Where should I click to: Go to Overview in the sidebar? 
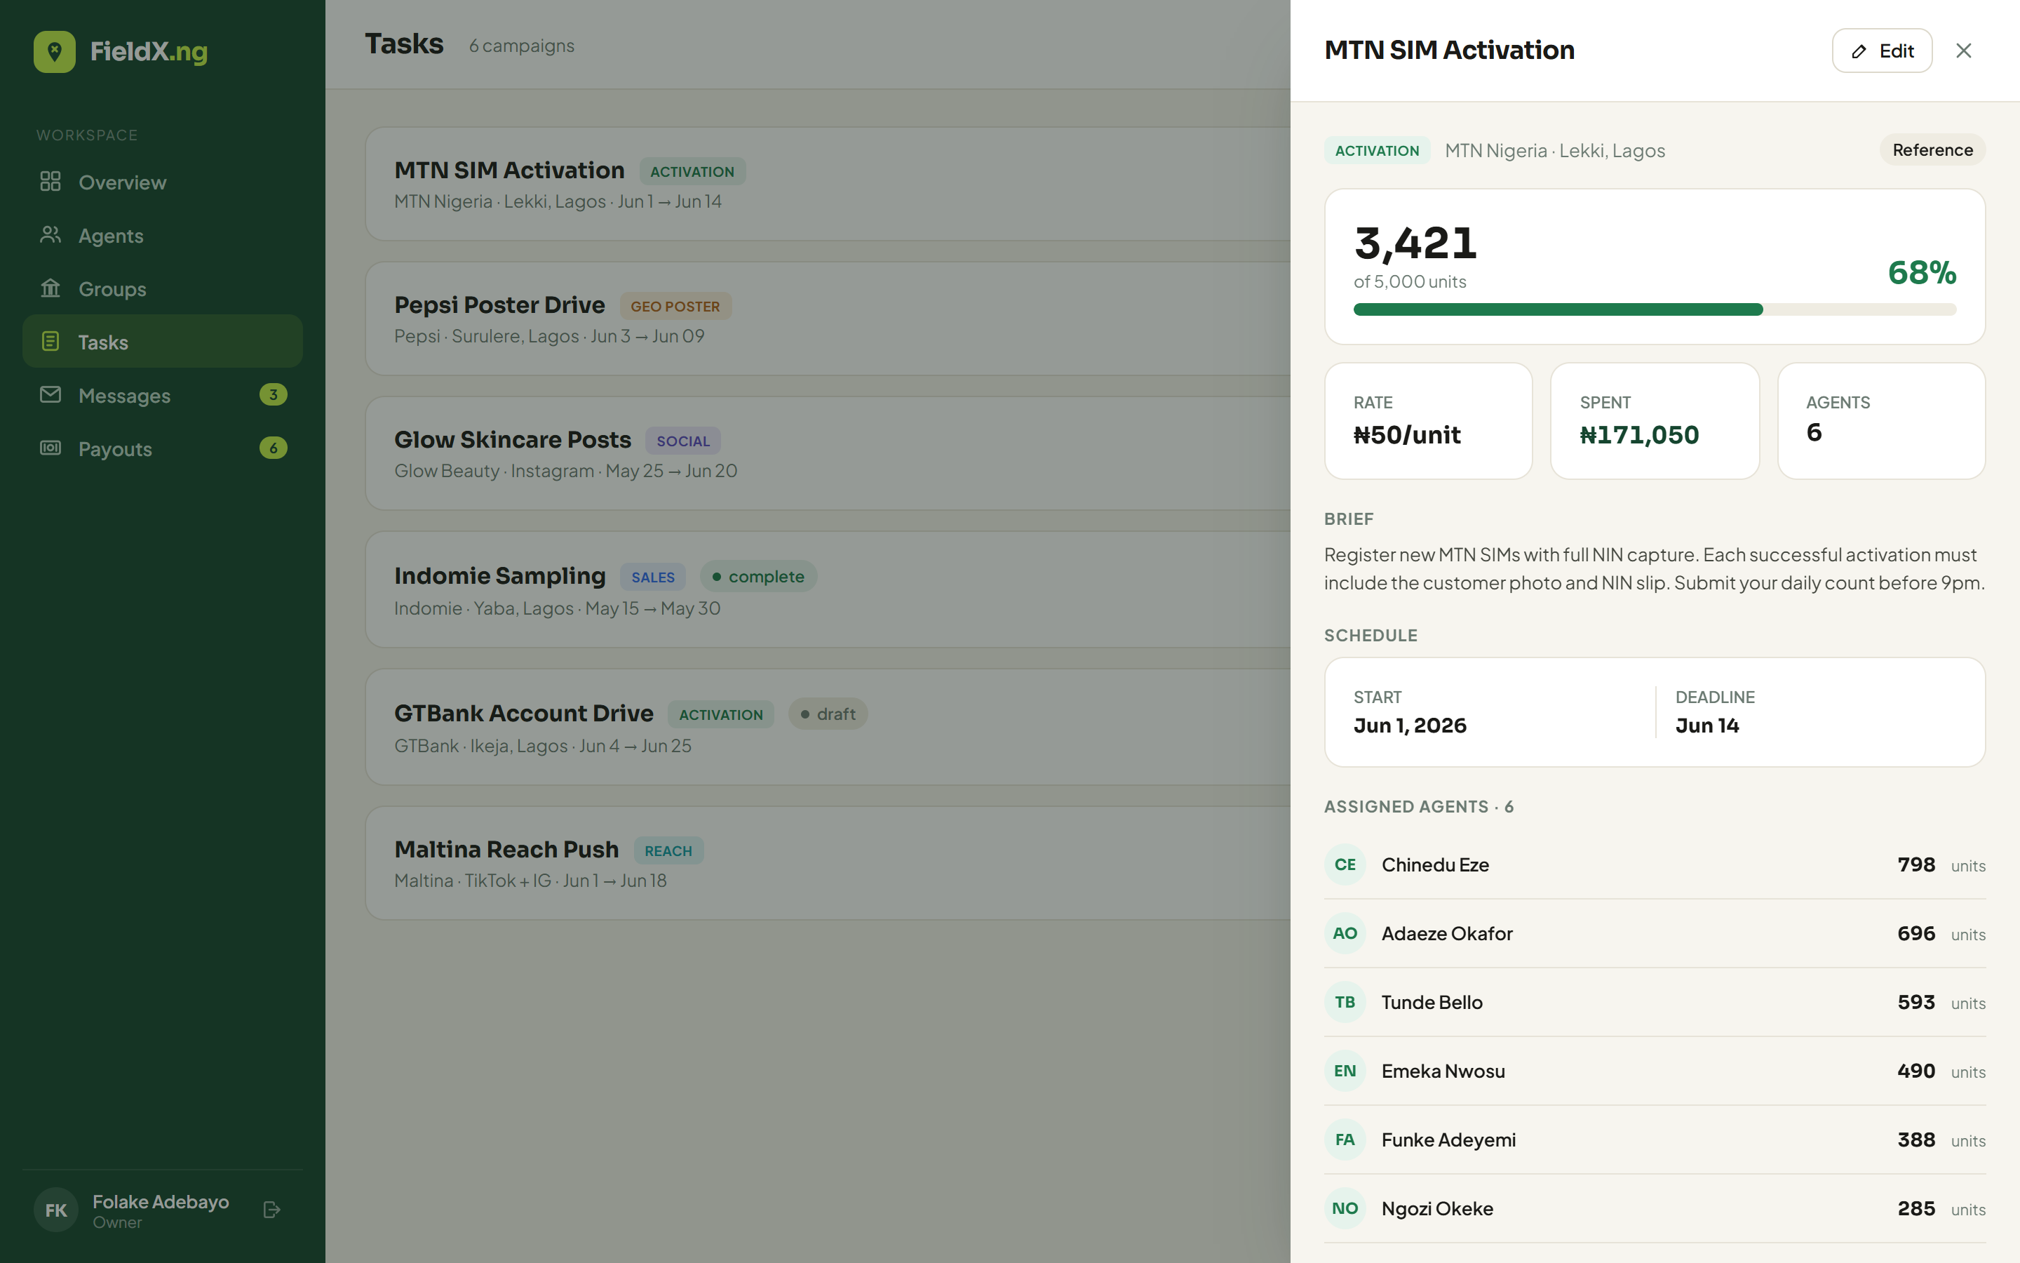162,182
